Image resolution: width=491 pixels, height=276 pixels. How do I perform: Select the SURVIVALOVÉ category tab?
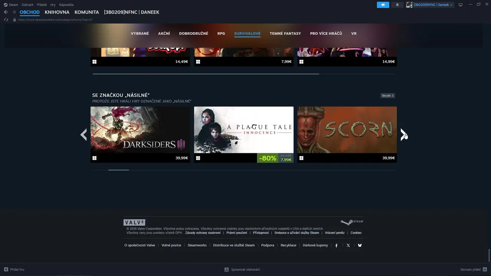coord(247,33)
